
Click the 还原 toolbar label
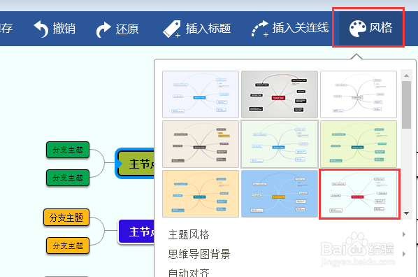pos(127,29)
